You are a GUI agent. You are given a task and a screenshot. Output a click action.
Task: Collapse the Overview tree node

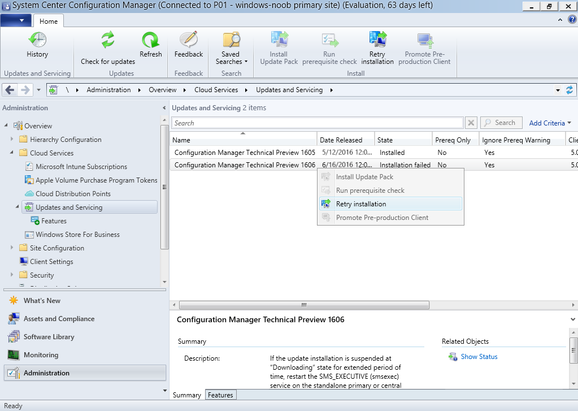point(6,126)
